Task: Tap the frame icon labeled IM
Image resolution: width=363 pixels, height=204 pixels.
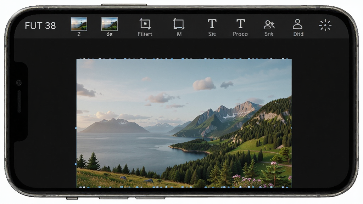Action: pyautogui.click(x=179, y=24)
